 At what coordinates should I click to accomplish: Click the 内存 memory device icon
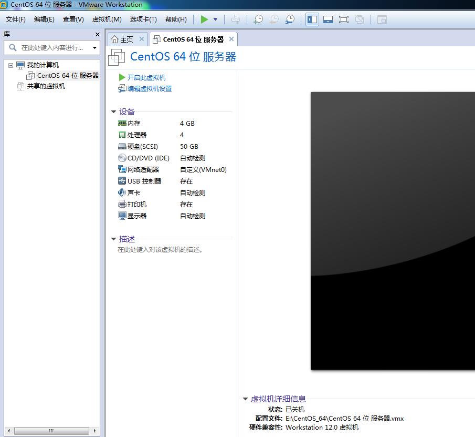click(122, 123)
